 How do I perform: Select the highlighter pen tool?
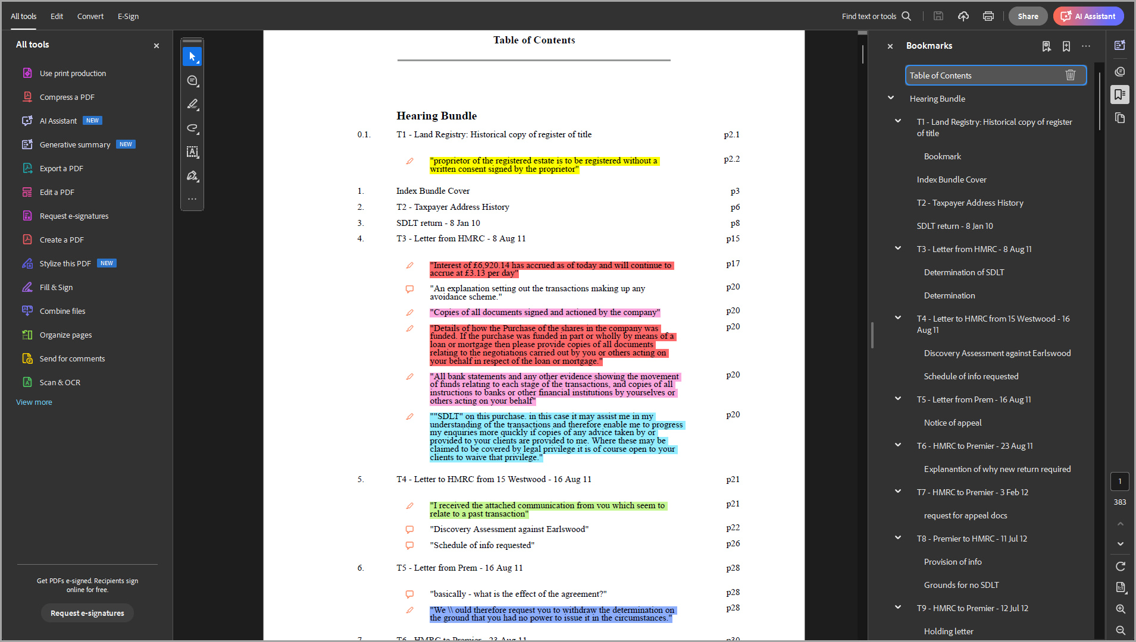(x=192, y=105)
